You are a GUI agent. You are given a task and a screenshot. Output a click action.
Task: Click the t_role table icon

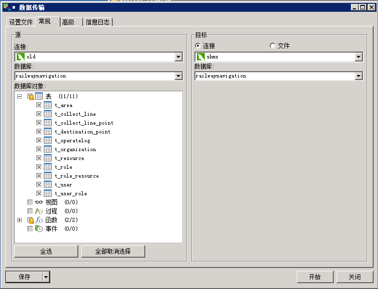click(x=48, y=167)
